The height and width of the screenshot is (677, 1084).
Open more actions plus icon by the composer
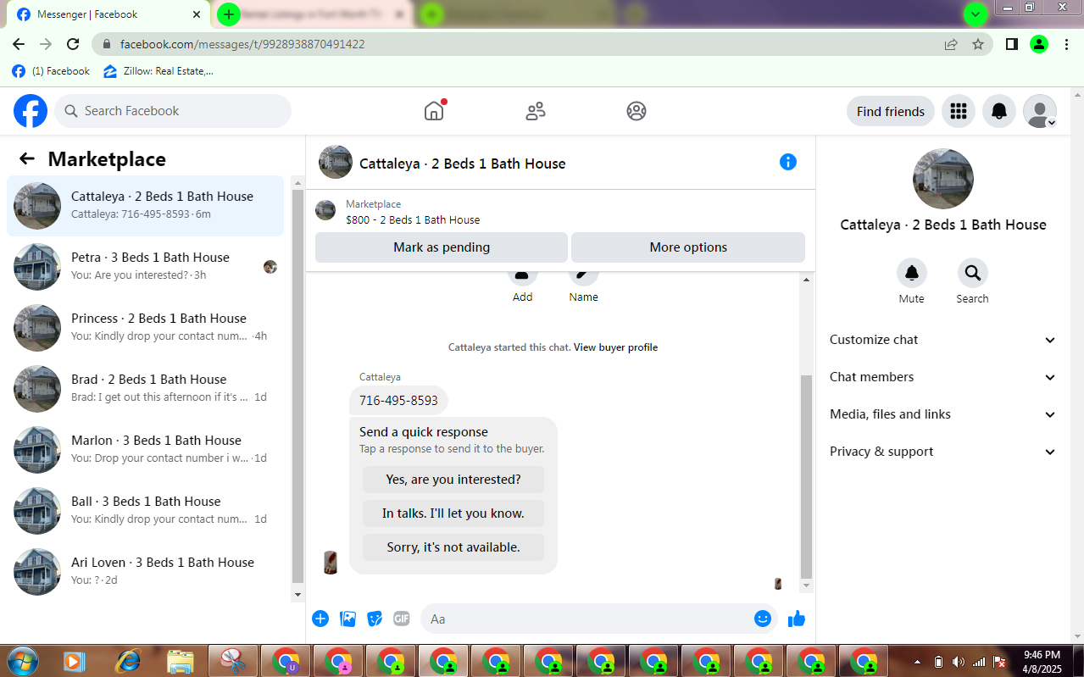click(320, 619)
